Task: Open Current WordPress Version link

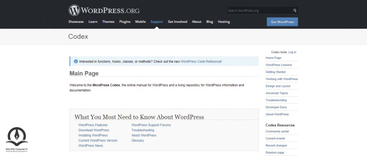Action: click(x=98, y=140)
